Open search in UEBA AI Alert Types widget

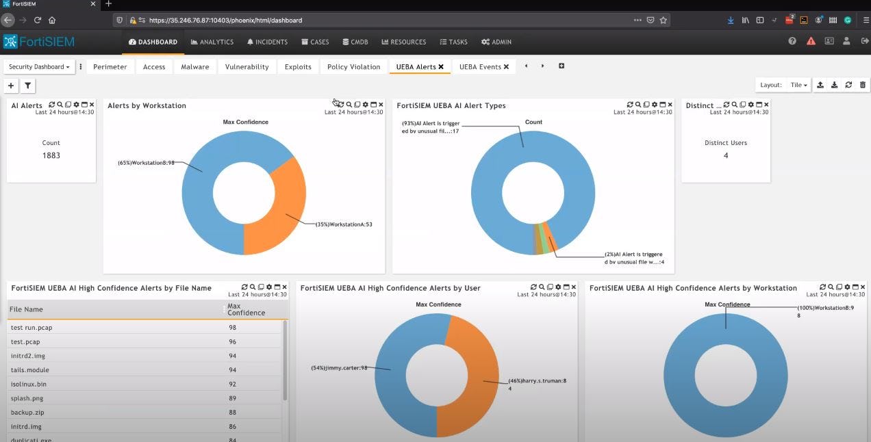coord(638,105)
